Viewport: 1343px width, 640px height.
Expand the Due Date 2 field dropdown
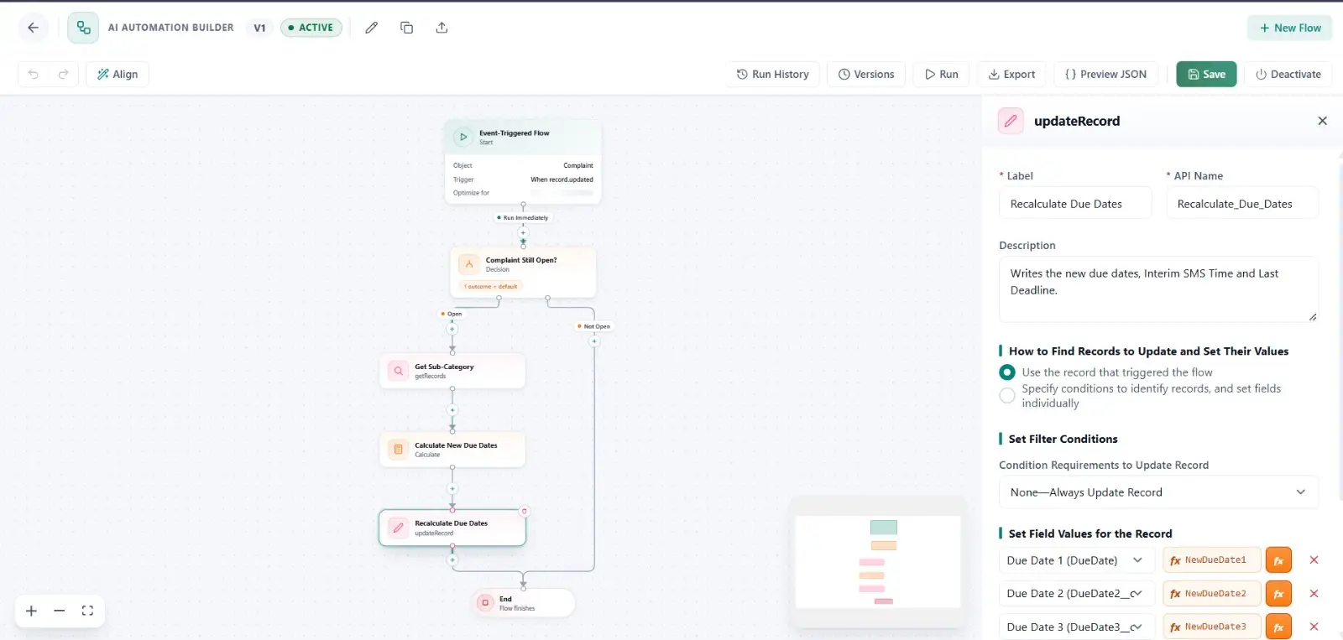pyautogui.click(x=1077, y=594)
